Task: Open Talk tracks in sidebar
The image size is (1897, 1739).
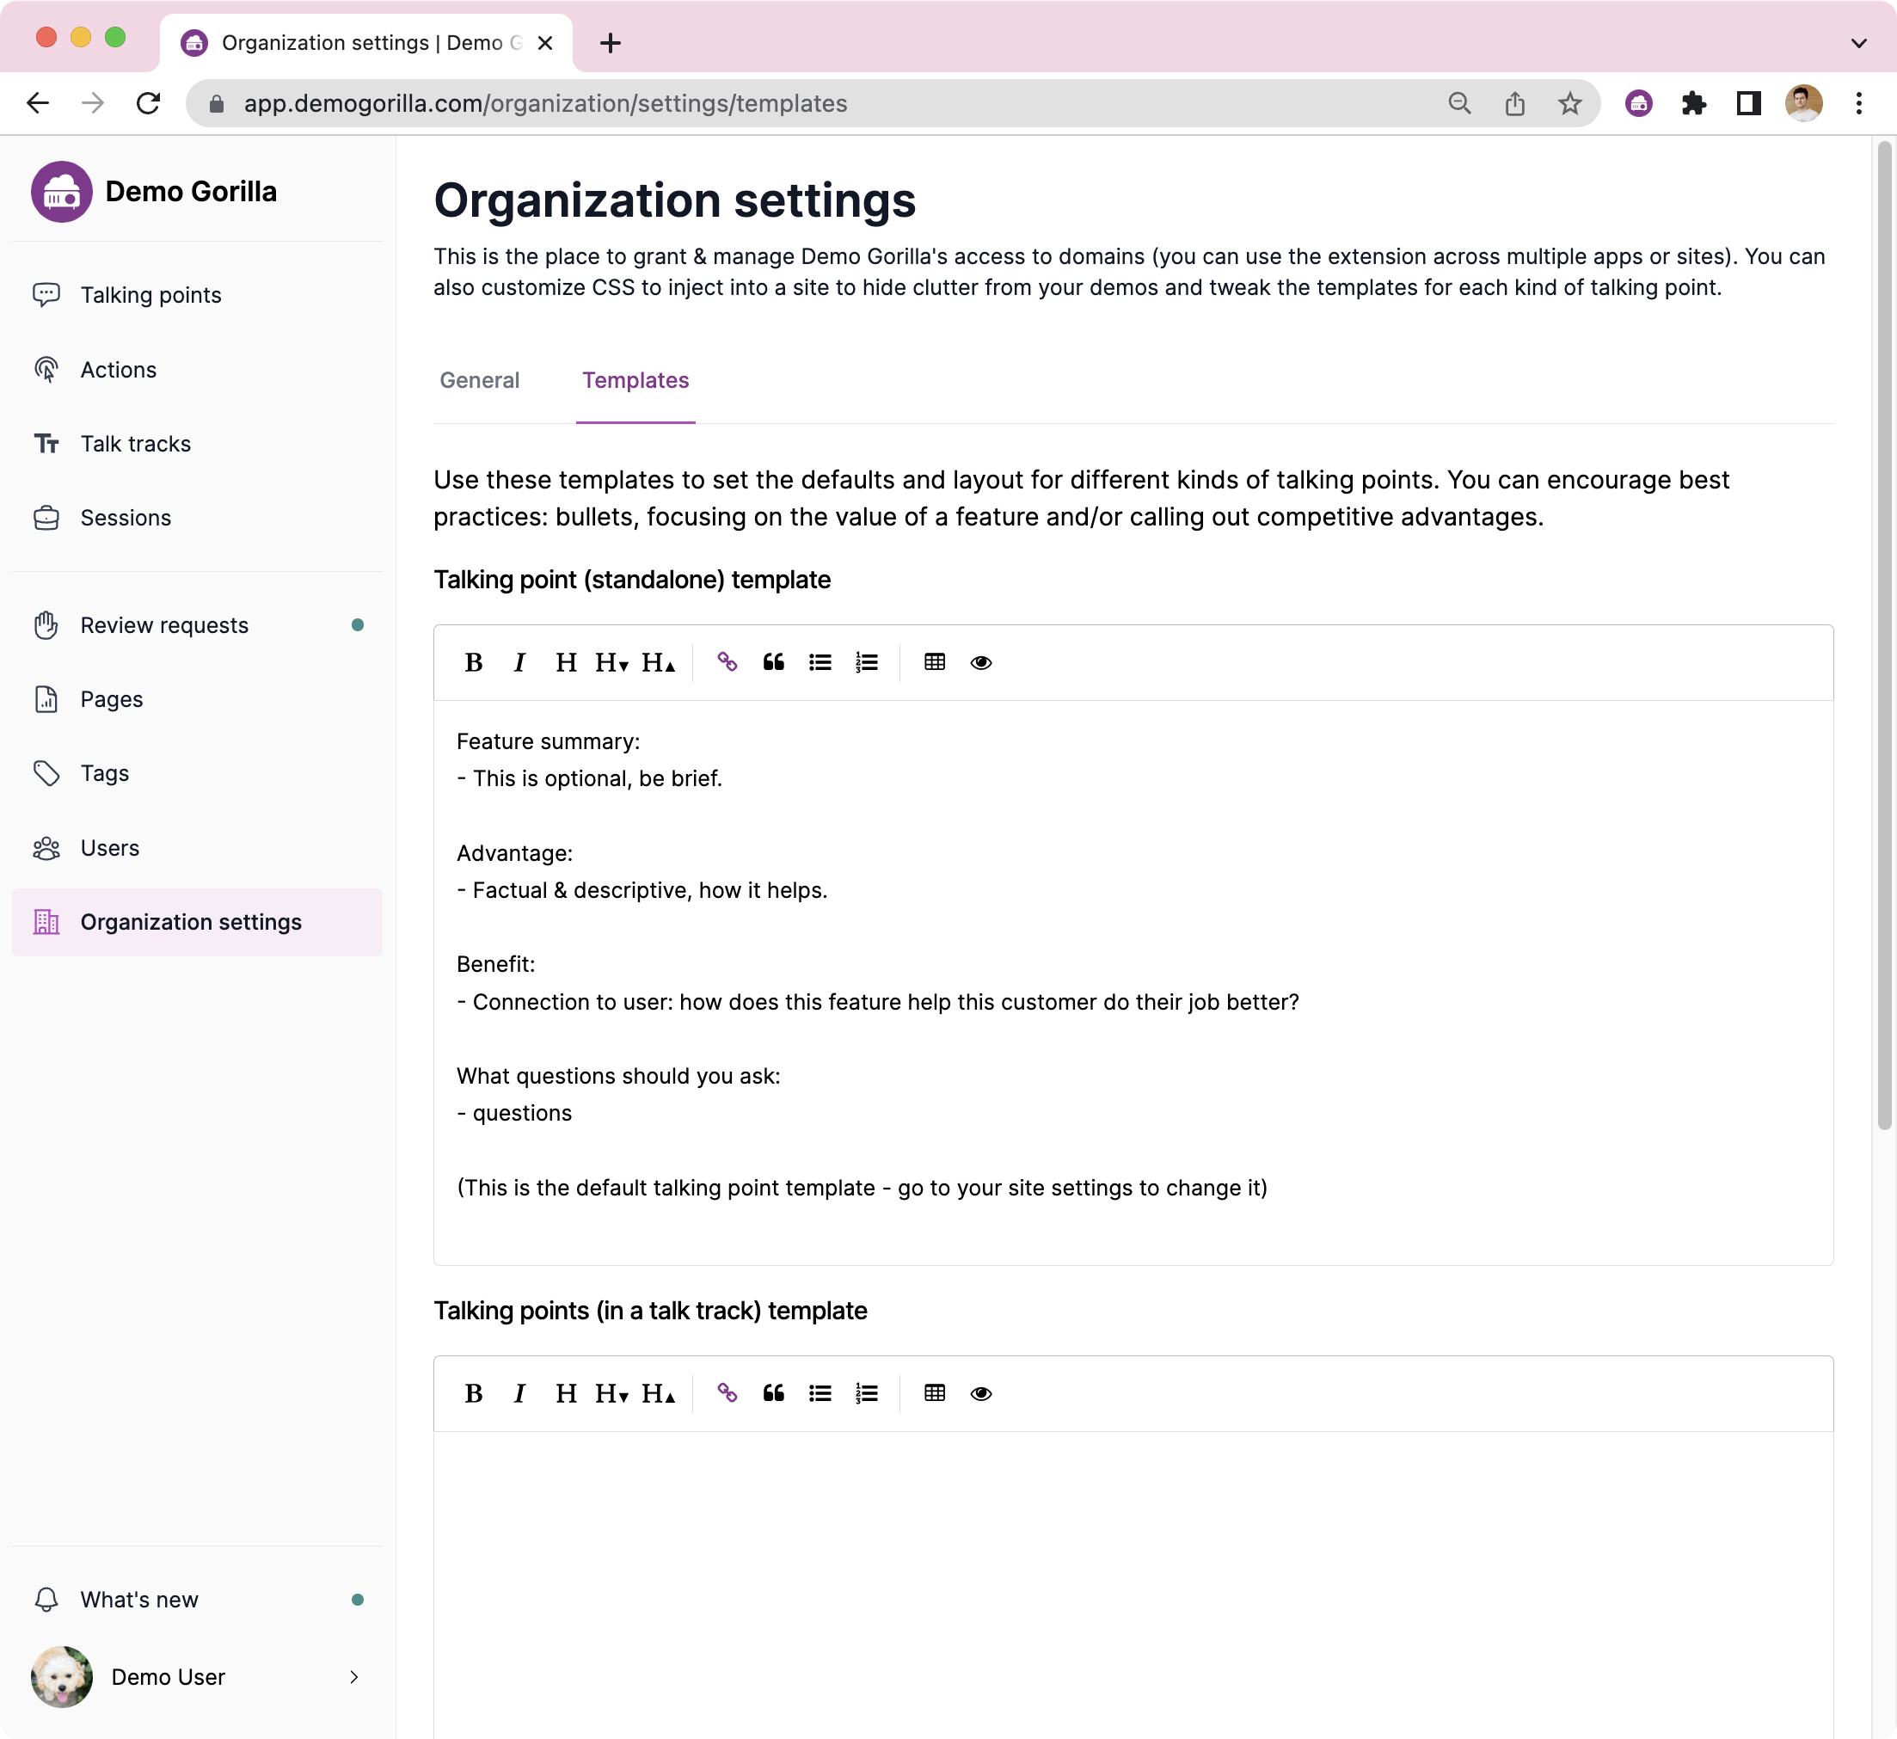Action: [136, 443]
